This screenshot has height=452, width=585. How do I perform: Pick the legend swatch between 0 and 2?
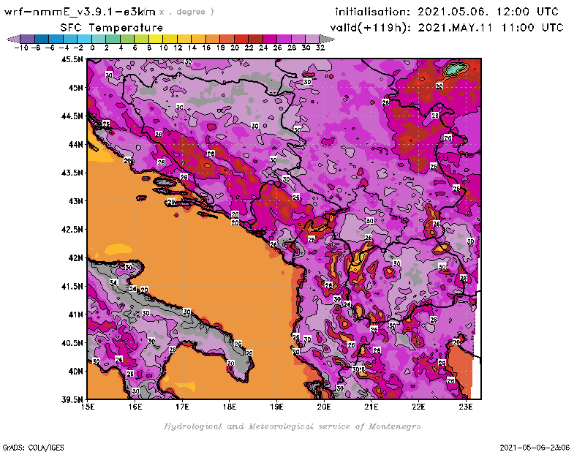point(99,39)
